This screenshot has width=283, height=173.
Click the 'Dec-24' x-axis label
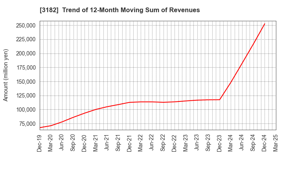[264, 143]
